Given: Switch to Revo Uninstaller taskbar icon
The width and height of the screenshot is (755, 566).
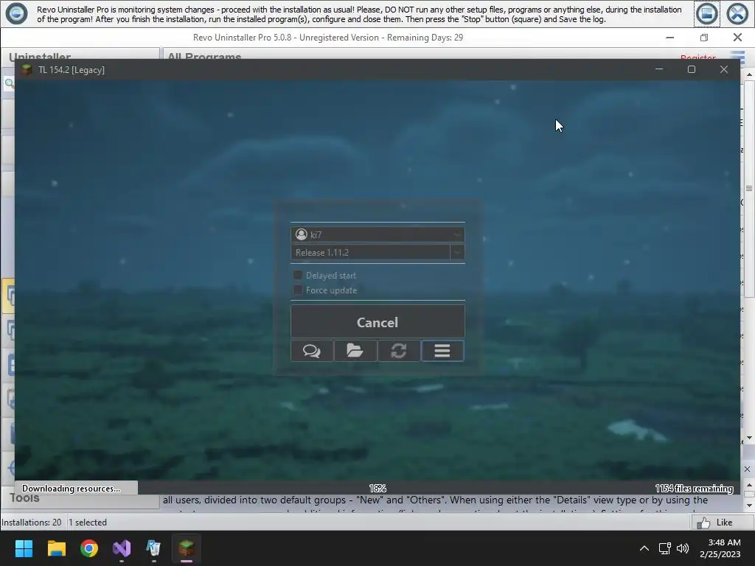Looking at the screenshot, I should coord(153,548).
